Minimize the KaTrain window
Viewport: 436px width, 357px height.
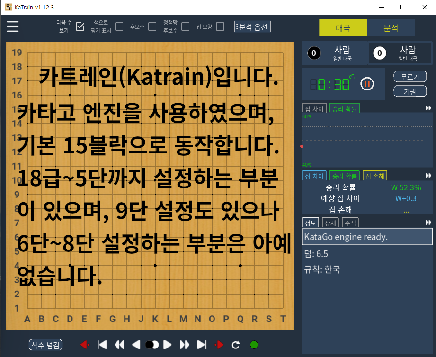(x=382, y=7)
